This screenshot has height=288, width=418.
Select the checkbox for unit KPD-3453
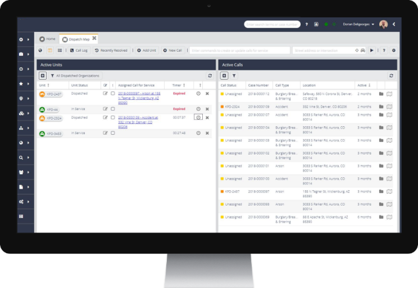[x=113, y=133]
